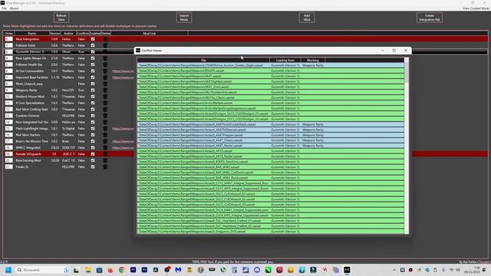This screenshot has height=276, width=491.
Task: Click the delete box for Mod Integration
Action: 105,39
